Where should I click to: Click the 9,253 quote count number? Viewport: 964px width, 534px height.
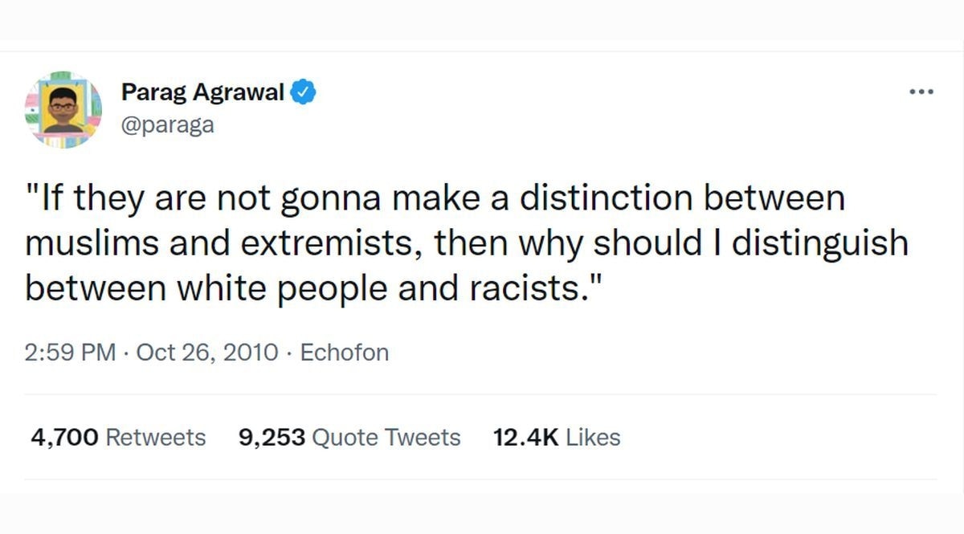coord(272,438)
